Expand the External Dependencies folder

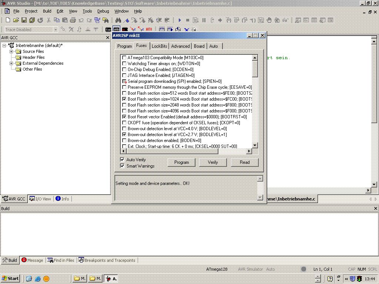click(x=11, y=63)
